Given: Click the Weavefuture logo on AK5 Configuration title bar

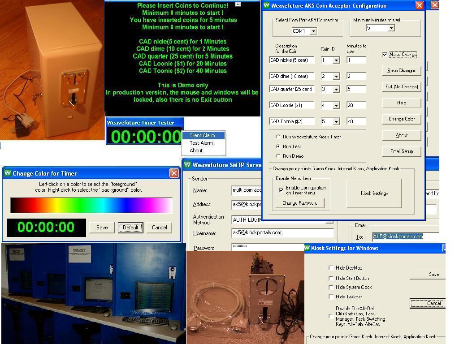Looking at the screenshot, I should pos(268,5).
